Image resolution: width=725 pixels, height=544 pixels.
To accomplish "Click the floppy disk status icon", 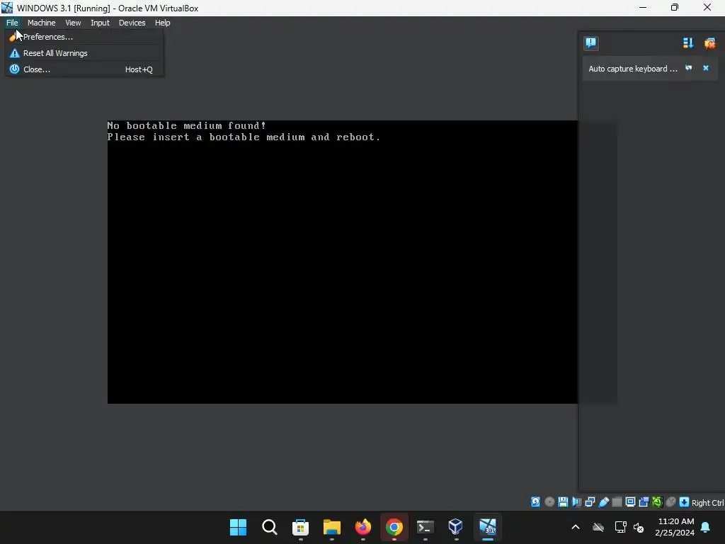I will pyautogui.click(x=563, y=502).
